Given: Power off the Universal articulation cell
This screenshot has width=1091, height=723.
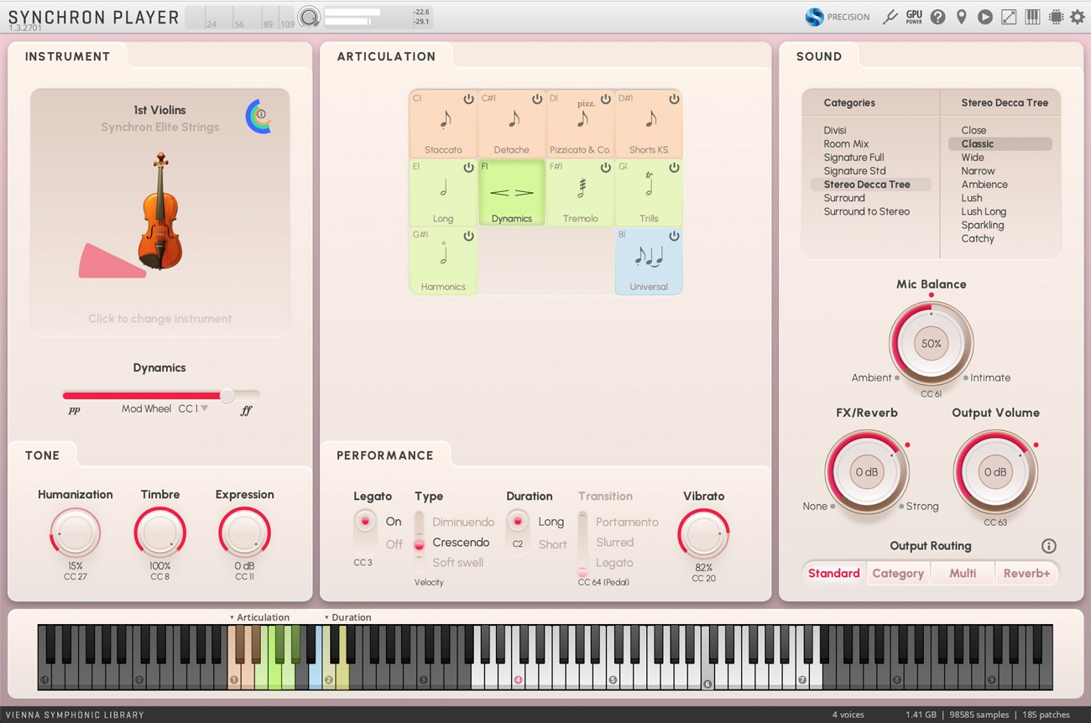Looking at the screenshot, I should click(672, 234).
